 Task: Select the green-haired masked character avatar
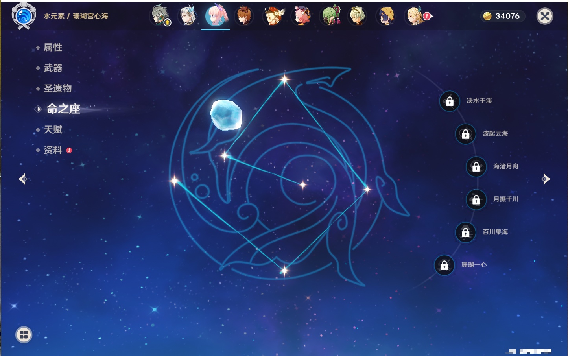coord(329,16)
